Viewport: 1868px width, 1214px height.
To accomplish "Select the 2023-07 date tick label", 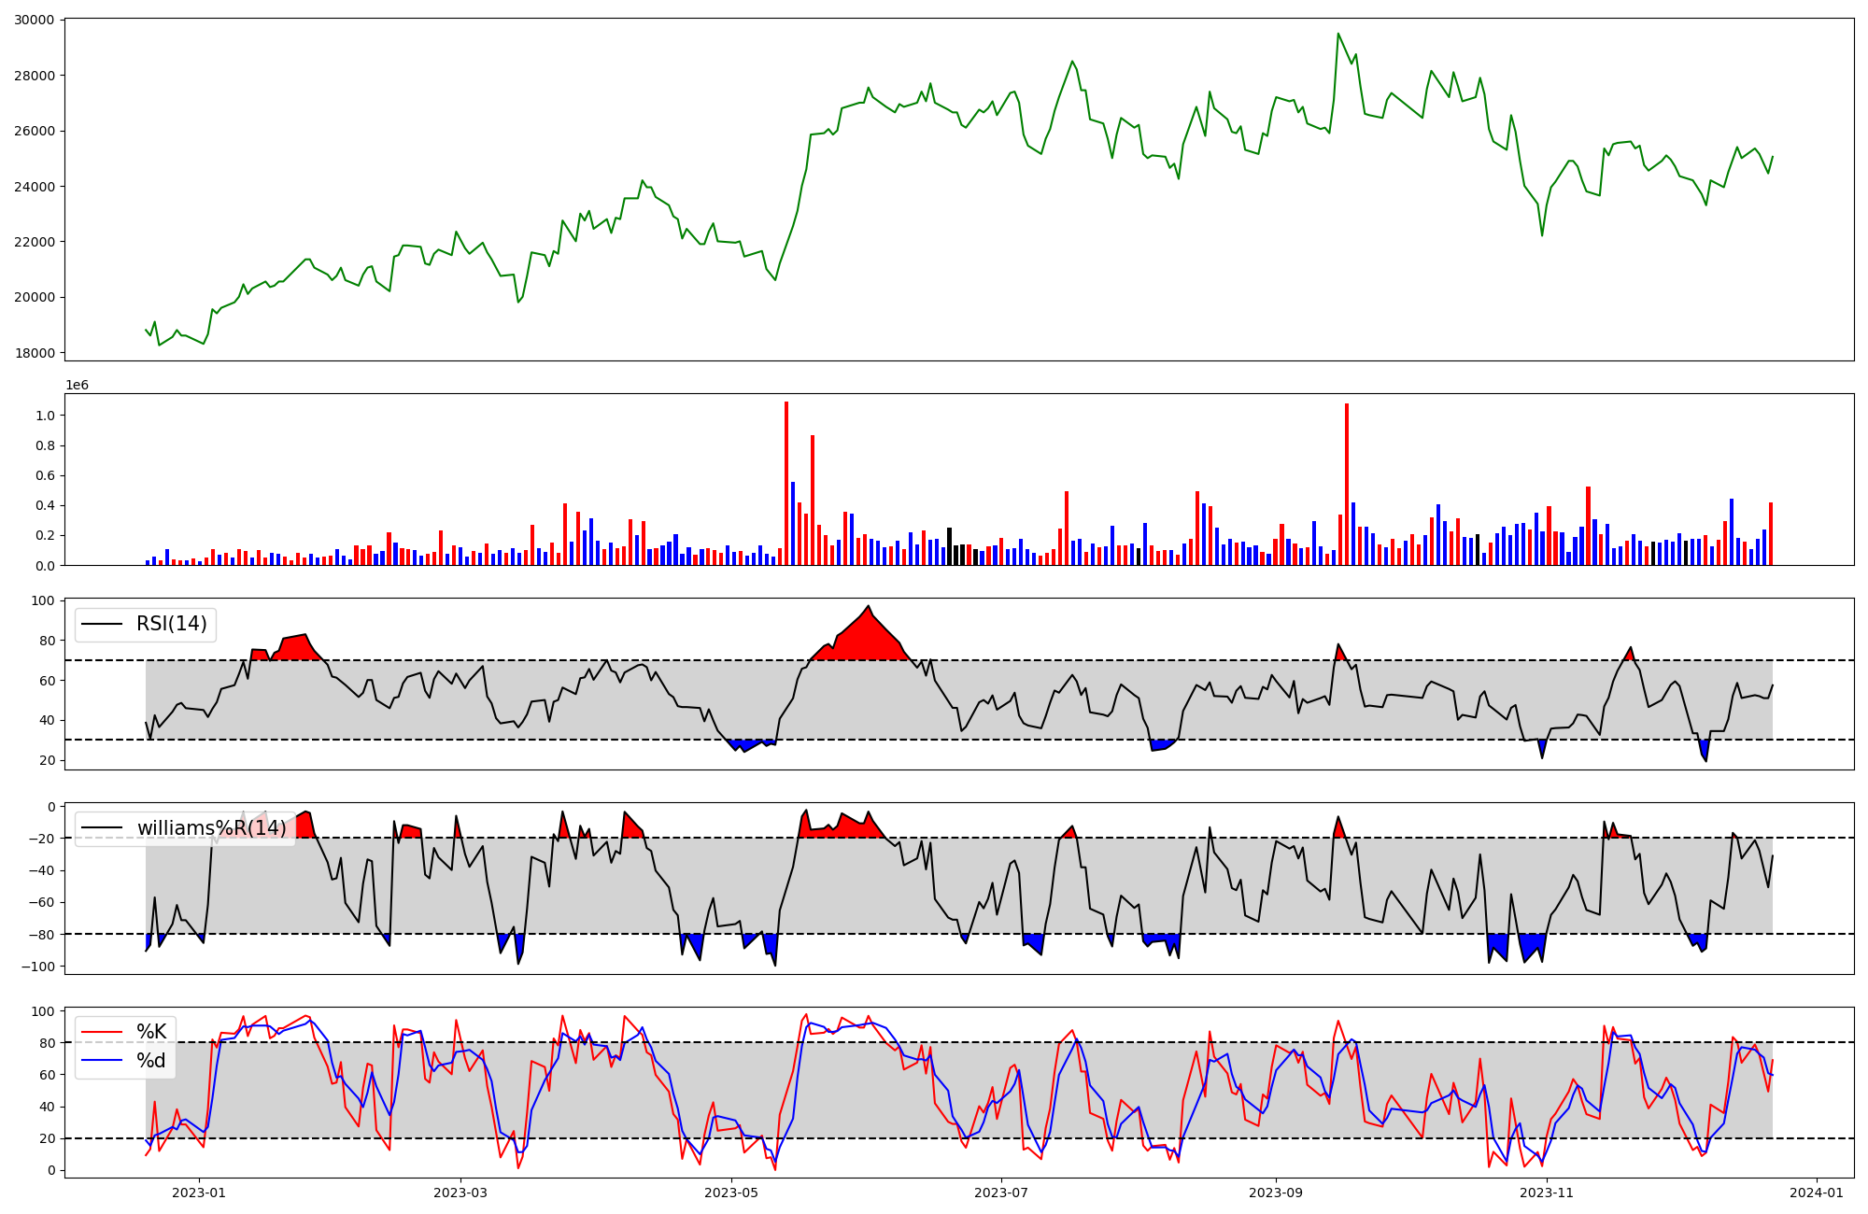I will 1001,1193.
